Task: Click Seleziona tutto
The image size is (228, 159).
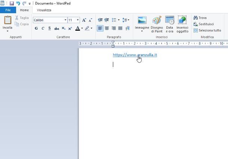Action: [x=207, y=30]
